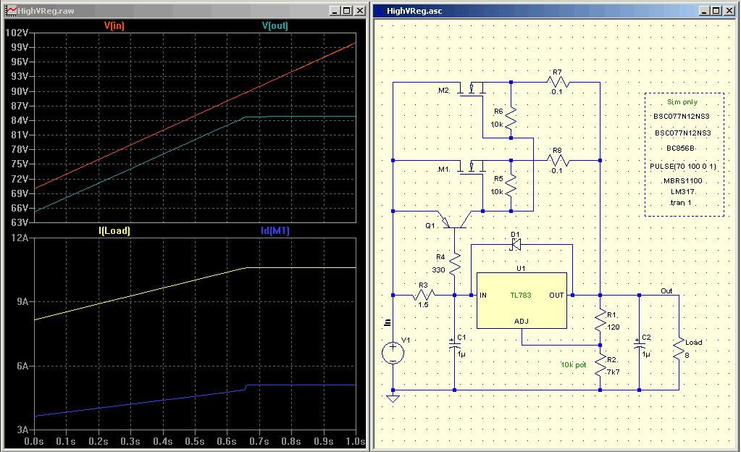Open HighVReg.asc window system icon
Screen dimensions: 741x452
point(380,10)
